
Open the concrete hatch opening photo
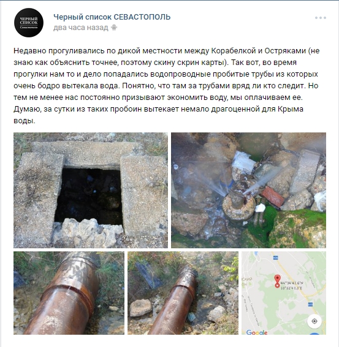[x=91, y=190]
